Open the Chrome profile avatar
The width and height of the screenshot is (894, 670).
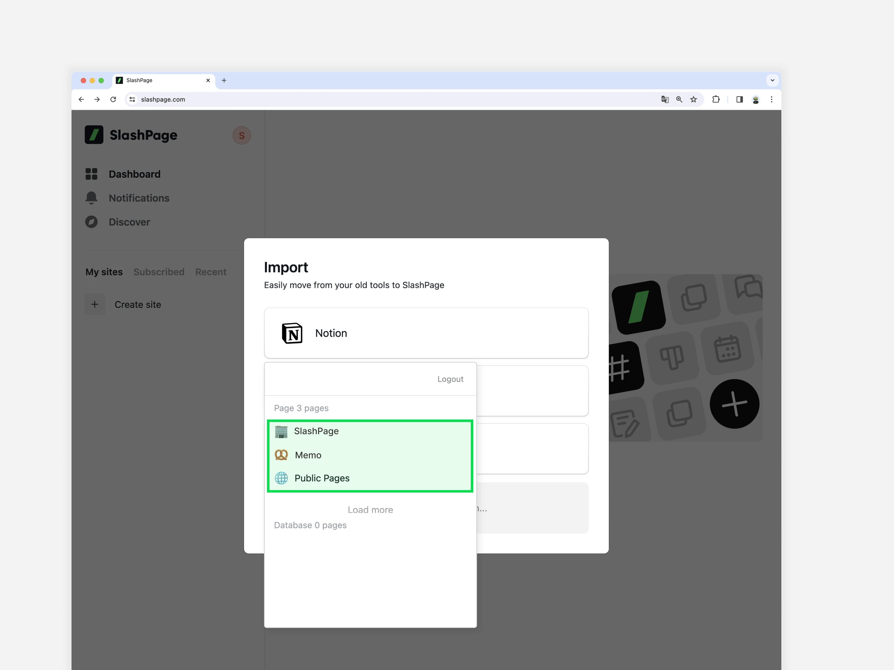coord(756,99)
